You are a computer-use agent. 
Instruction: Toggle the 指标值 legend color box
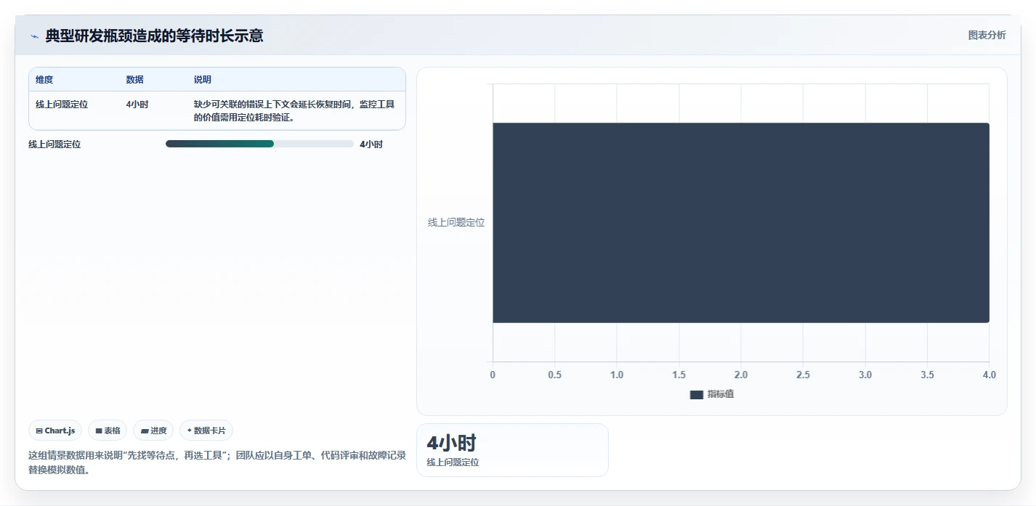tap(696, 394)
